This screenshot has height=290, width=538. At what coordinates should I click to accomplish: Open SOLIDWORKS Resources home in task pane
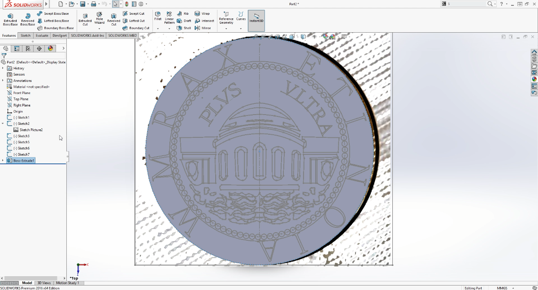(x=534, y=52)
